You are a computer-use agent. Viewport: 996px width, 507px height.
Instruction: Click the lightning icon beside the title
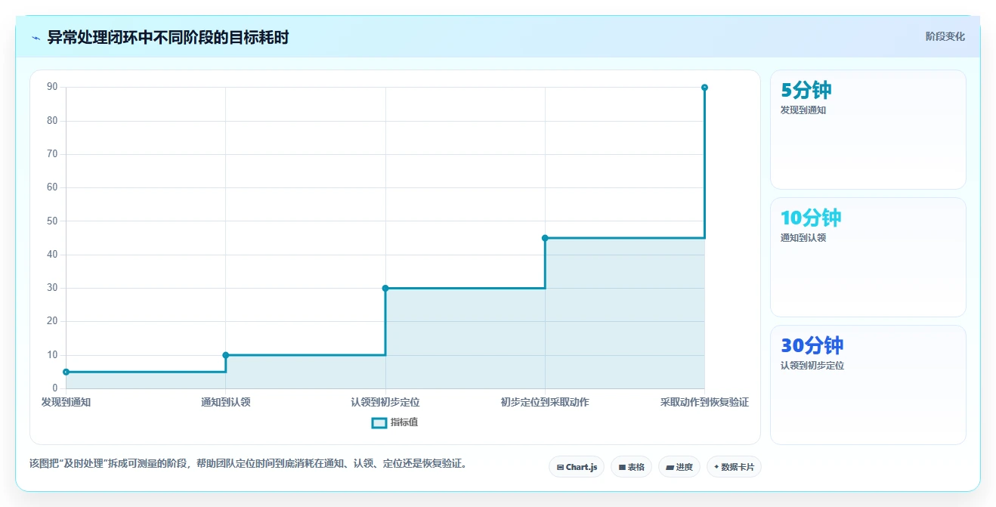click(36, 38)
